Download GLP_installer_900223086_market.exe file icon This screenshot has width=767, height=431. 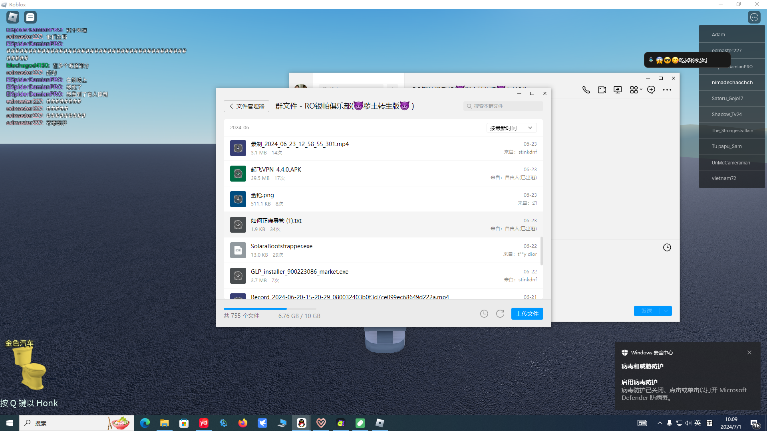click(x=238, y=276)
